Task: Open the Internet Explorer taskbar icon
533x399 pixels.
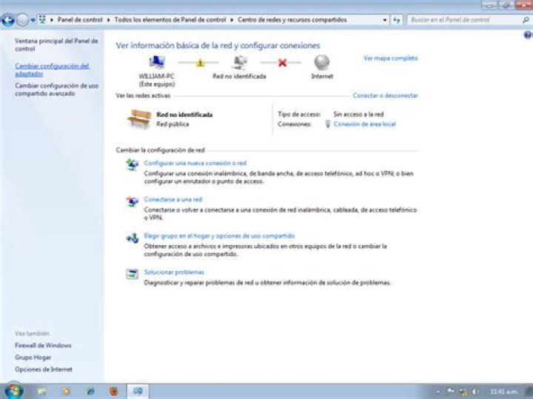Action: 90,392
